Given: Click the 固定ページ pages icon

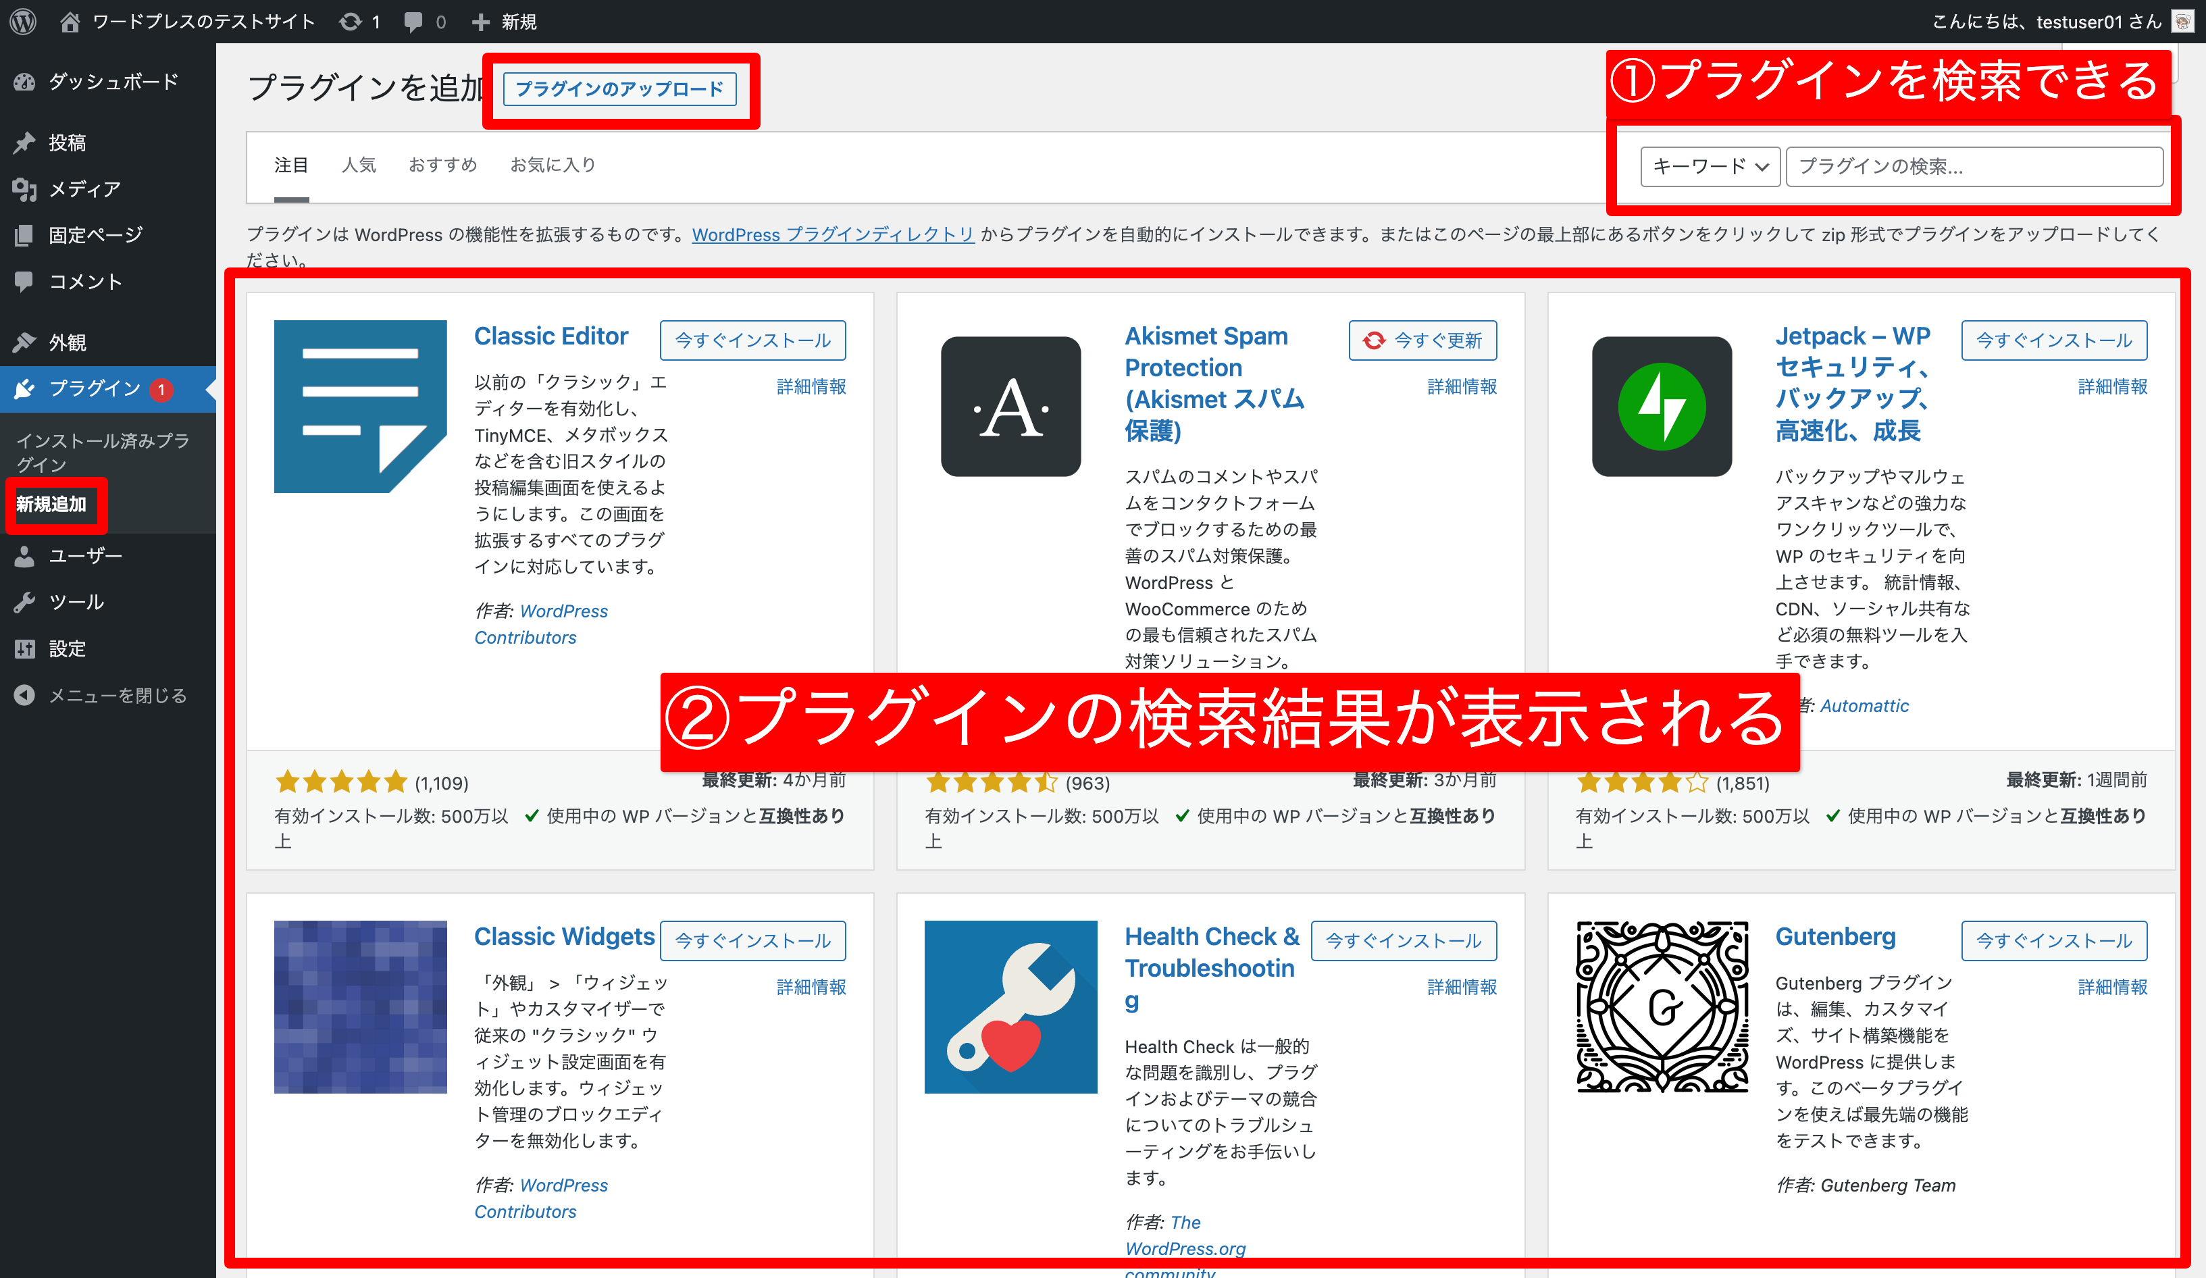Looking at the screenshot, I should click(24, 234).
